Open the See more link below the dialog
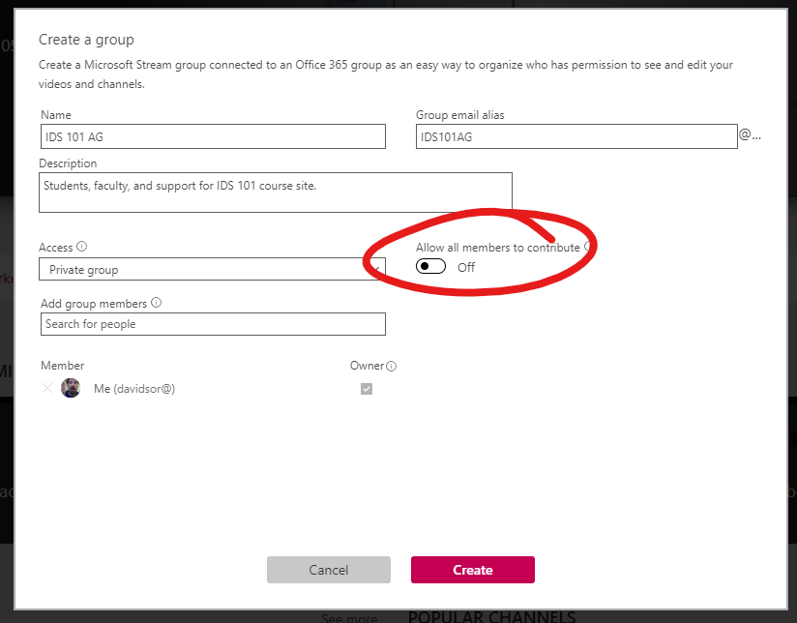The image size is (797, 623). 349,617
